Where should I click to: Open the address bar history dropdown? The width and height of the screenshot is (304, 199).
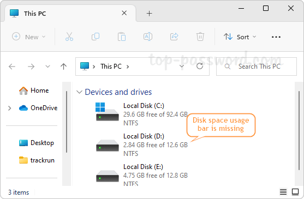tap(182, 67)
